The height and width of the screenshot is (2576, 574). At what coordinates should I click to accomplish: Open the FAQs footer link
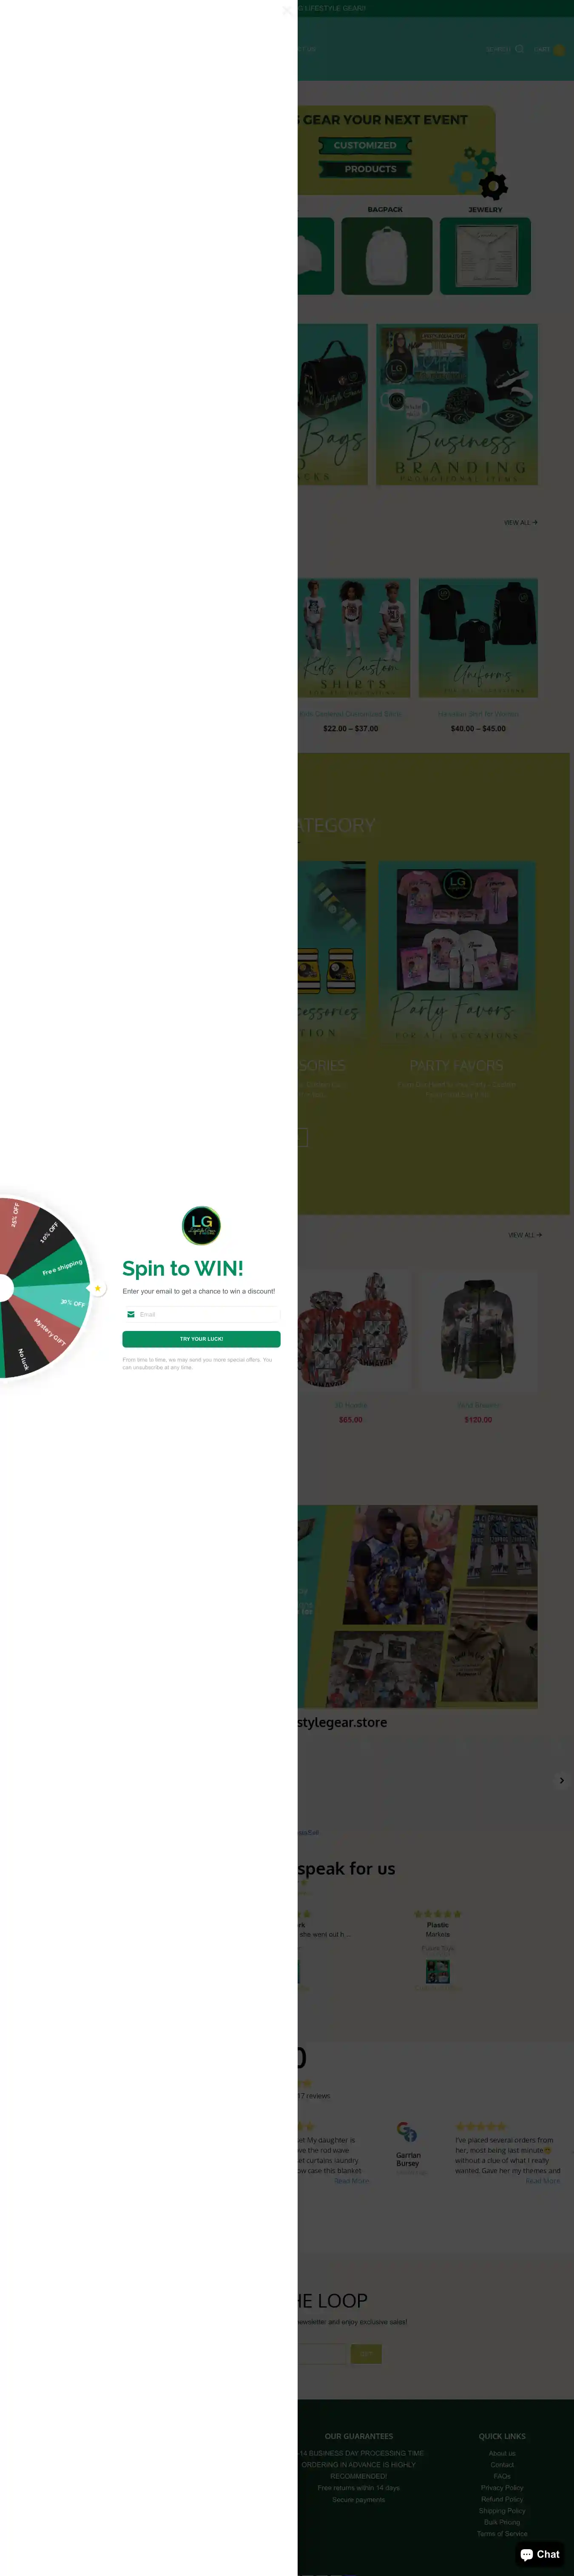(502, 2476)
